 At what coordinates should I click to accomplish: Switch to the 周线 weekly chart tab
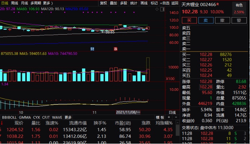[x=14, y=3]
